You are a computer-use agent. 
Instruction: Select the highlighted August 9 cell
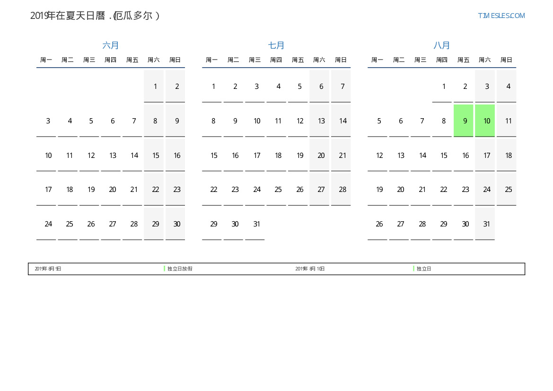click(464, 121)
